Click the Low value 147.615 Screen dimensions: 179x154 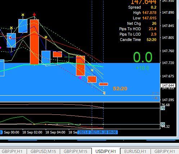[149, 18]
